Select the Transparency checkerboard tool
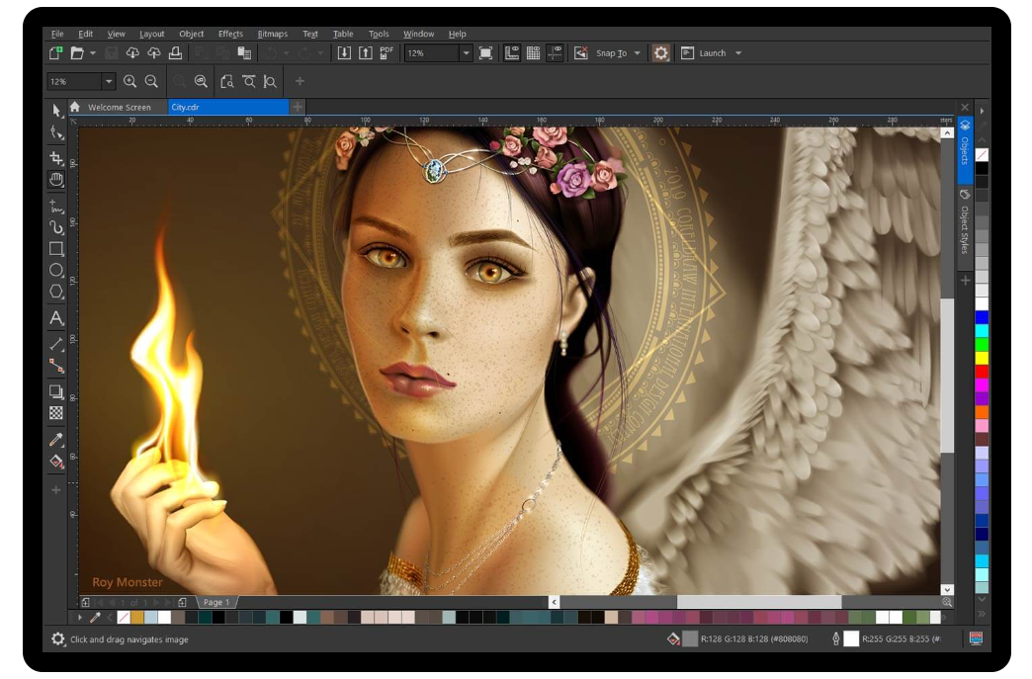The width and height of the screenshot is (1032, 679). click(x=56, y=413)
